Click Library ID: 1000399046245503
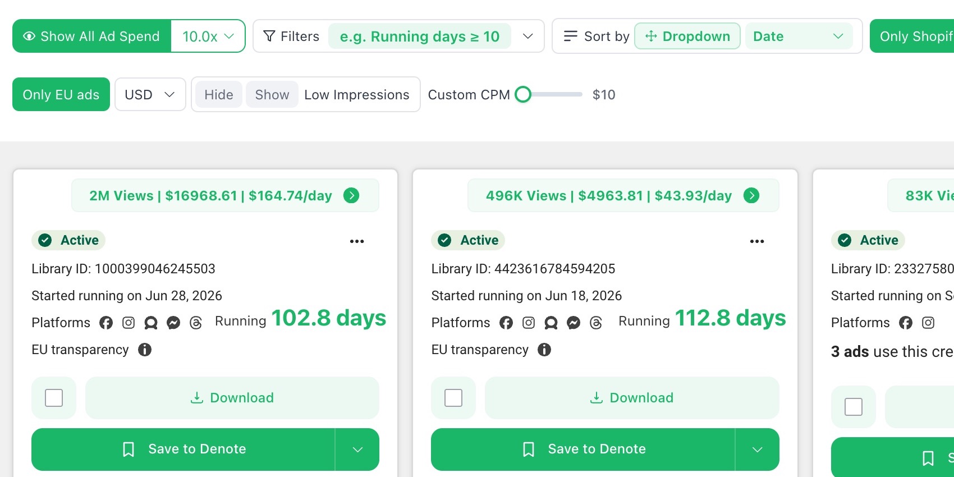 click(x=123, y=269)
